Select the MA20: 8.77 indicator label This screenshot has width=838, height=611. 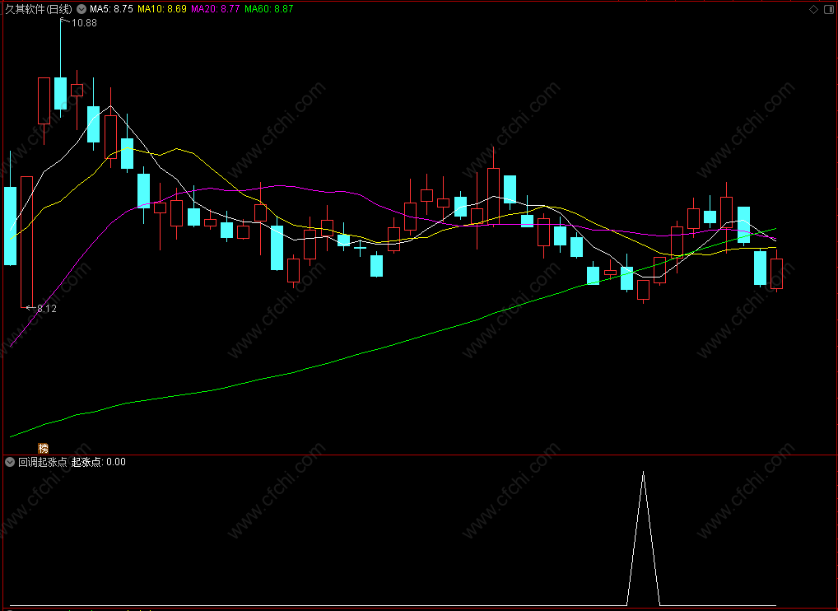click(x=216, y=9)
